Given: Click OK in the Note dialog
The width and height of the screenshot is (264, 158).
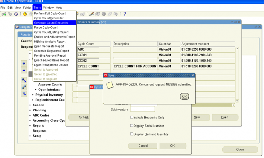Looking at the screenshot, I should (184, 97).
